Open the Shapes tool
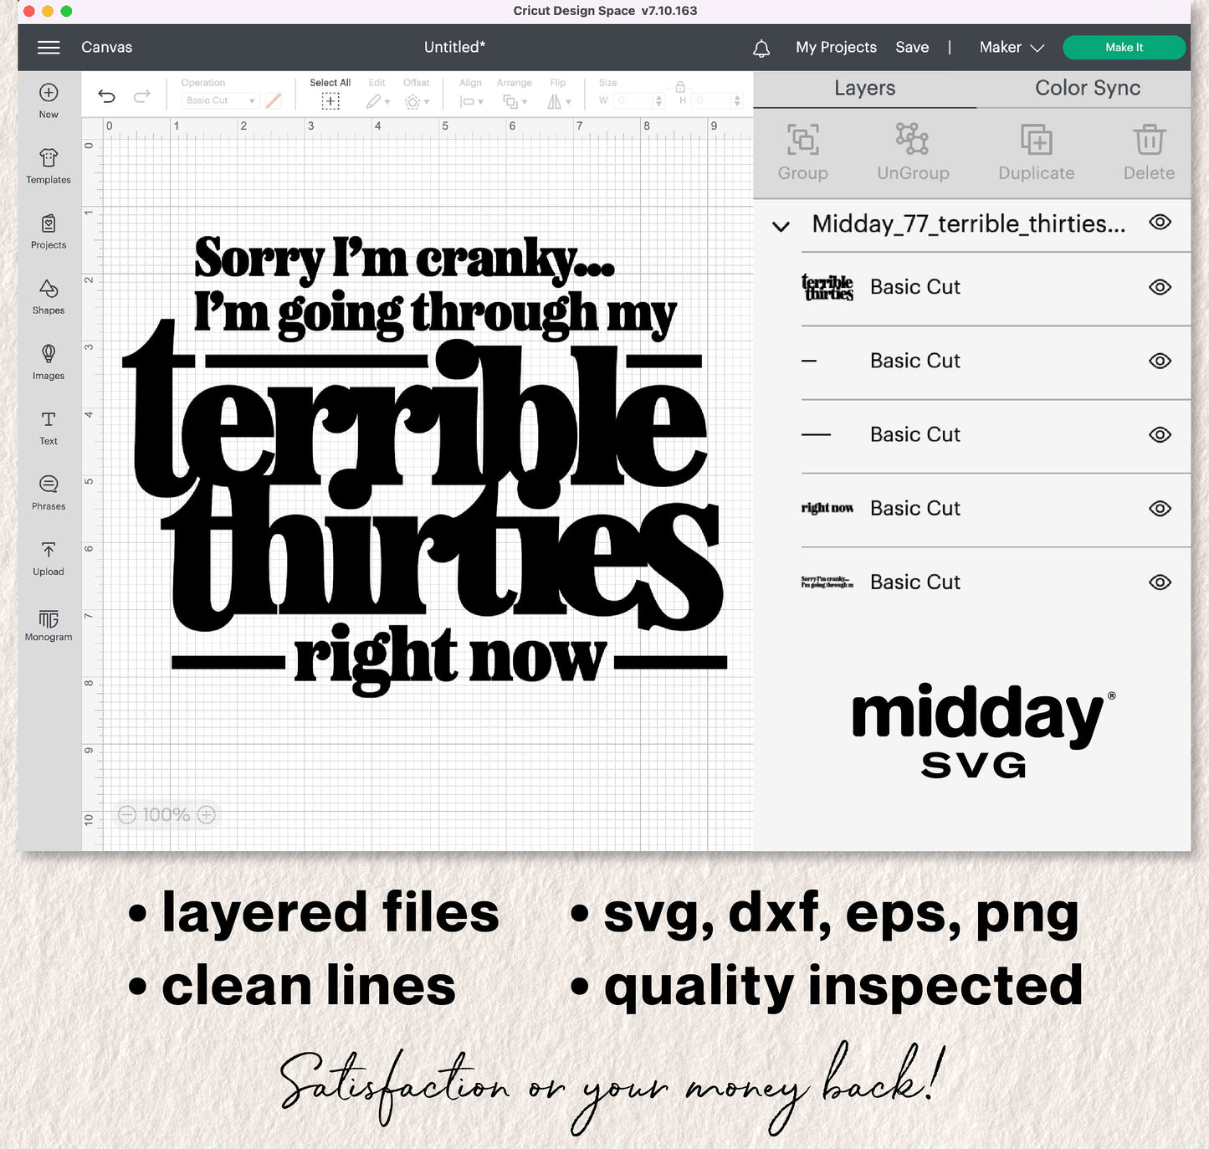The height and width of the screenshot is (1149, 1209). point(49,296)
